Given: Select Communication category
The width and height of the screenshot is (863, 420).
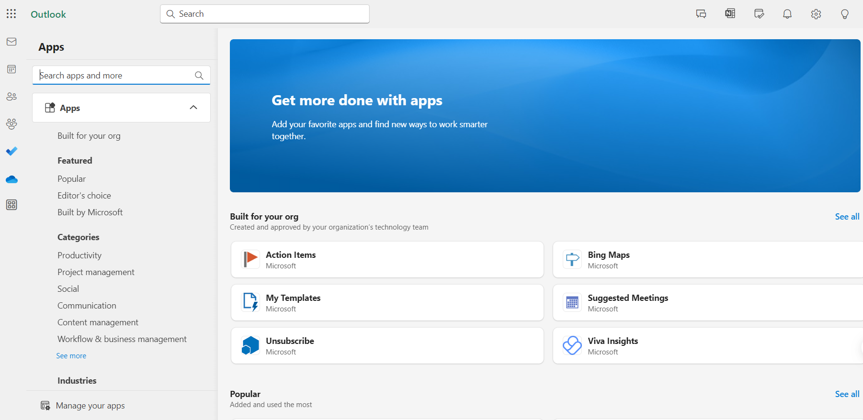Looking at the screenshot, I should coord(87,306).
